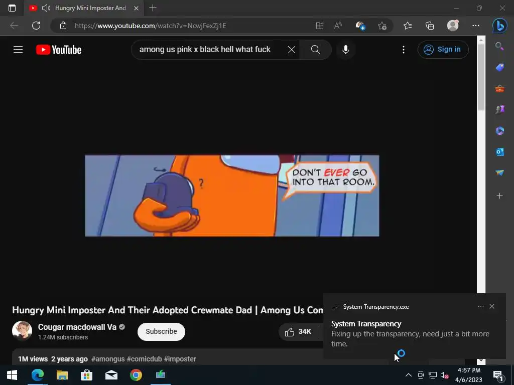This screenshot has width=514, height=385.
Task: Close the Hungry Mini Imposter tab
Action: [137, 8]
